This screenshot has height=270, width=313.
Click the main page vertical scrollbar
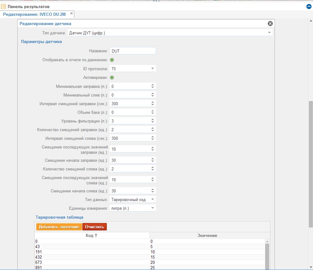(x=311, y=164)
